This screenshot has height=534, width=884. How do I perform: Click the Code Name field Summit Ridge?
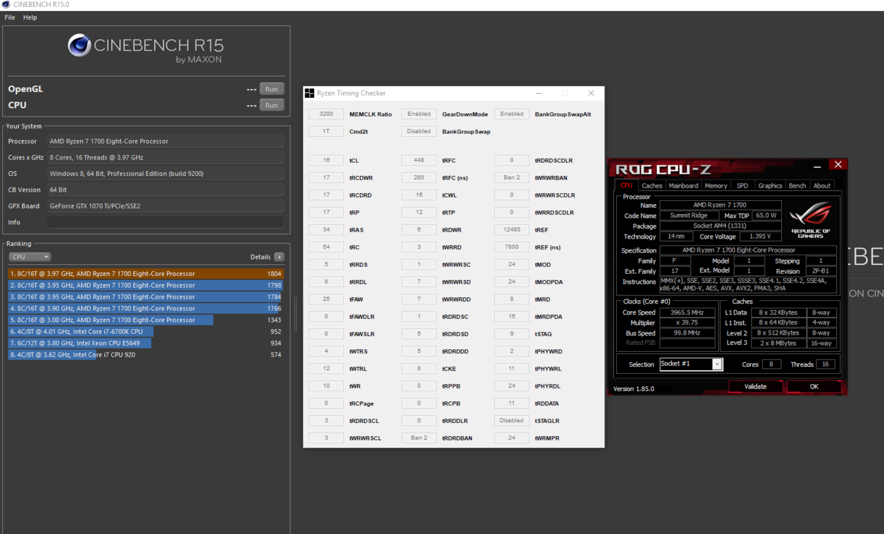[689, 215]
